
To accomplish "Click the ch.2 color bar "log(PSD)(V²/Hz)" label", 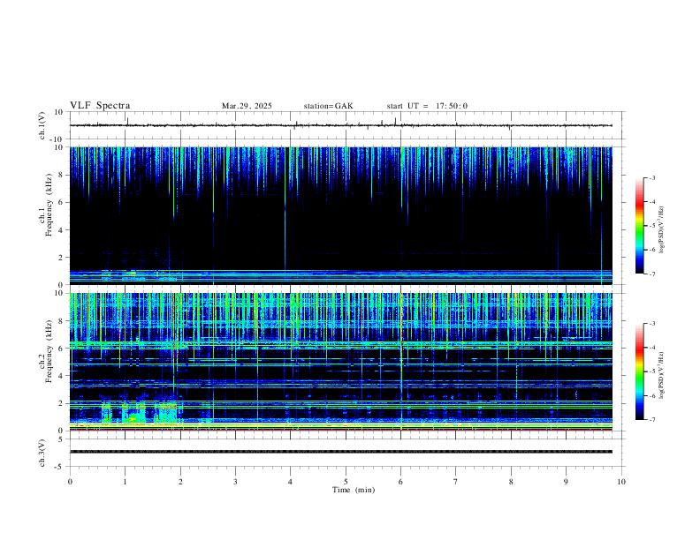I will tap(661, 375).
